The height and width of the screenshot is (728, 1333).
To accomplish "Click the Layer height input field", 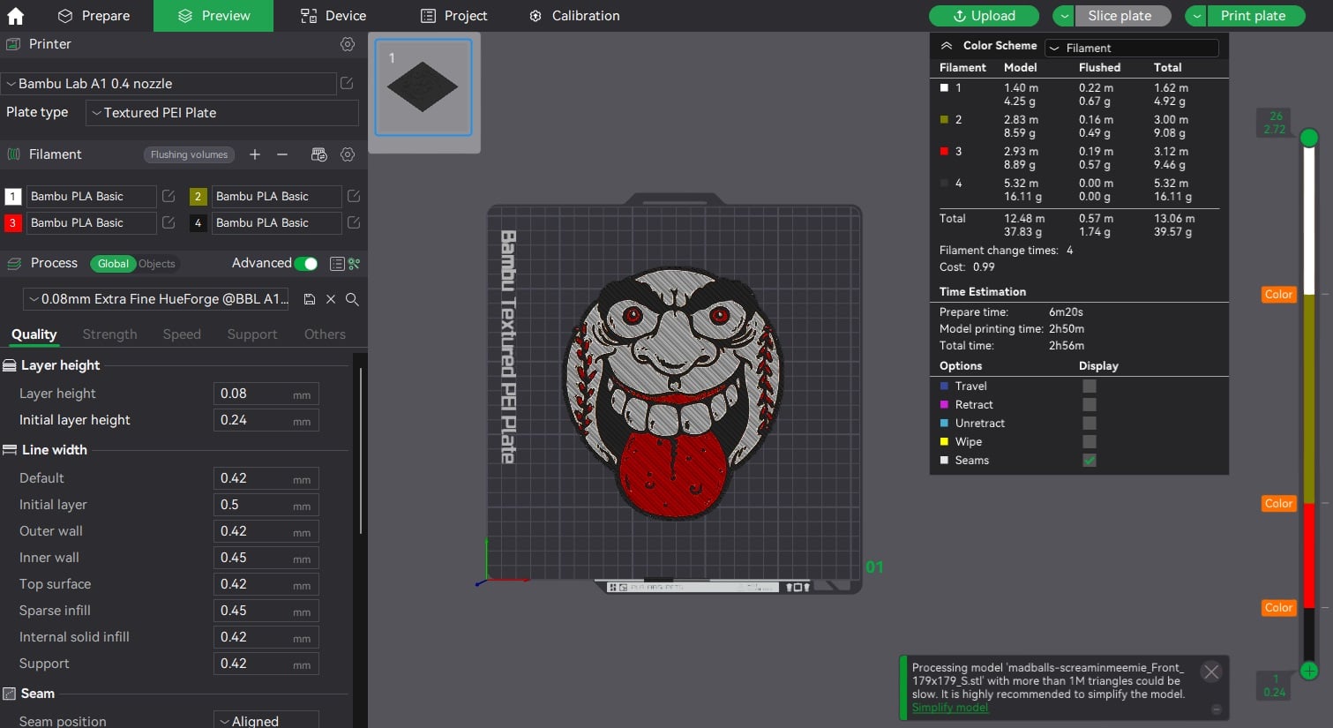I will click(266, 394).
